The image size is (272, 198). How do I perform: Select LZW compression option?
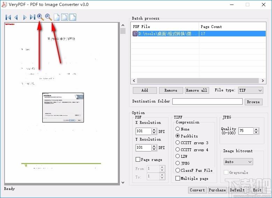click(x=178, y=156)
